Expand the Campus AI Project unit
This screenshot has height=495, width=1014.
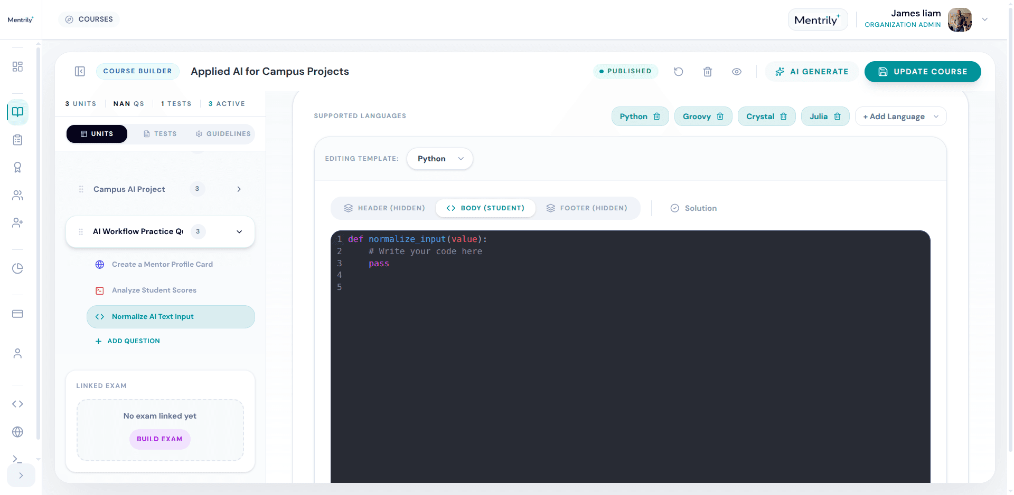coord(239,189)
